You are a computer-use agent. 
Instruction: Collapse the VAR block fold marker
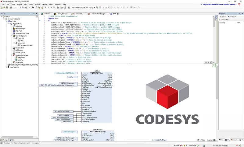40,20
